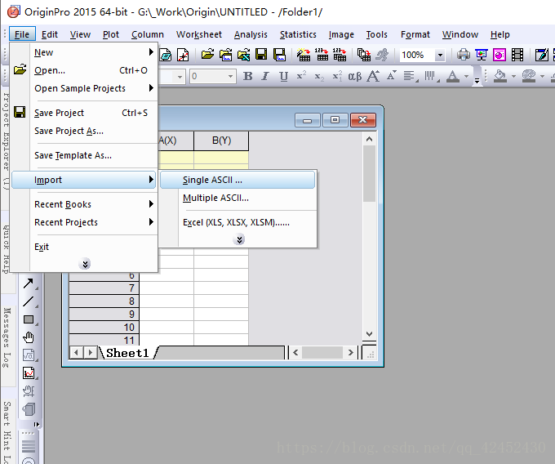Toggle Greek alphabet formatting
555x464 pixels.
(355, 76)
